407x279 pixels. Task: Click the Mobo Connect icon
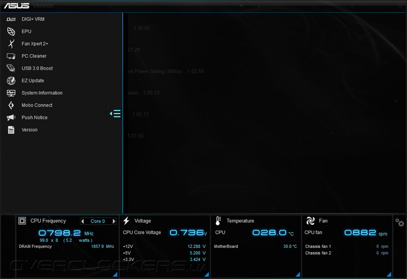11,105
